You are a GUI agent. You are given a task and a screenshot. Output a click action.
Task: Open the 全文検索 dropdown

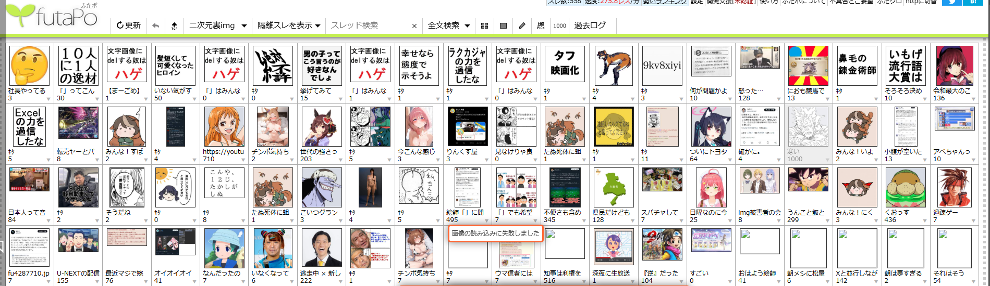[x=448, y=25]
